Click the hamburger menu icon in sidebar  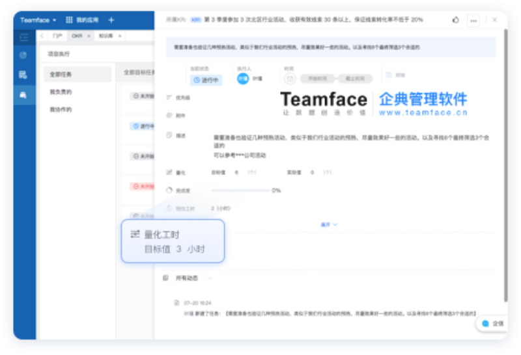click(24, 36)
